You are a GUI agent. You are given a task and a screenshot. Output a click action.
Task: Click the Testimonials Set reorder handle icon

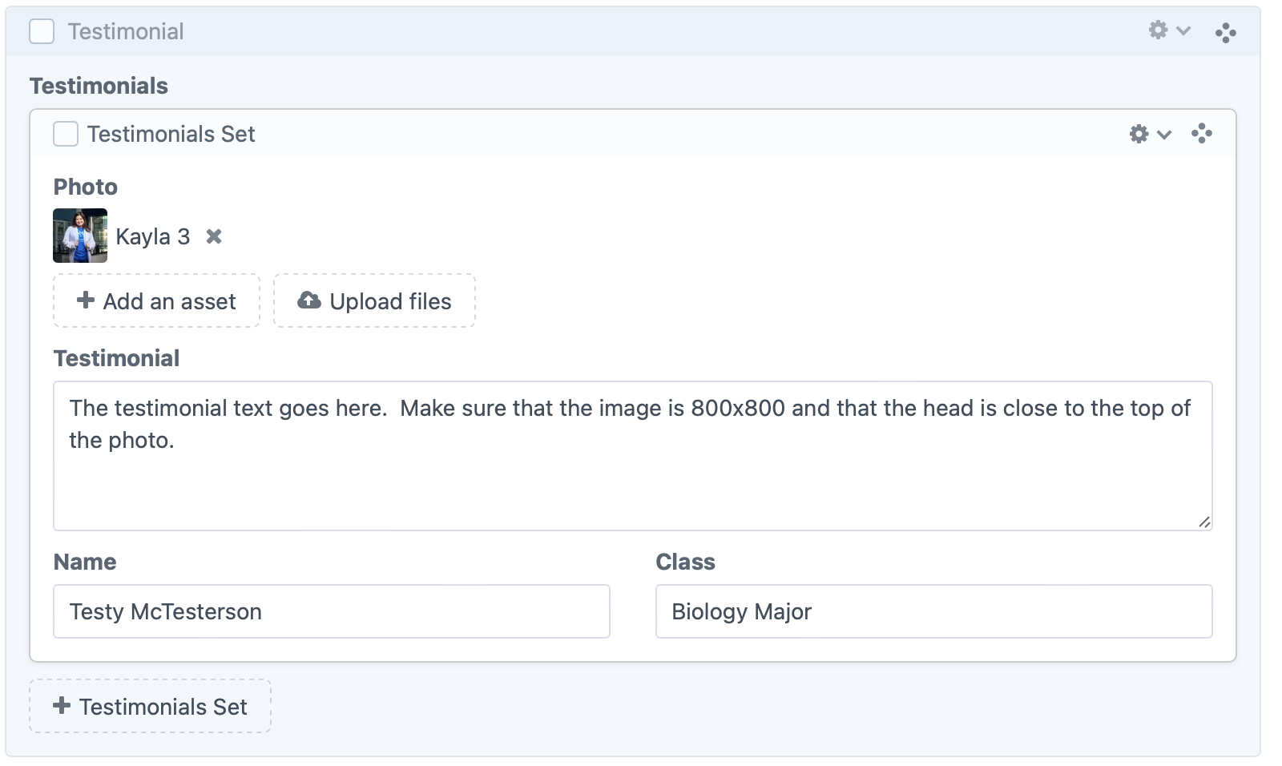[x=1201, y=134]
